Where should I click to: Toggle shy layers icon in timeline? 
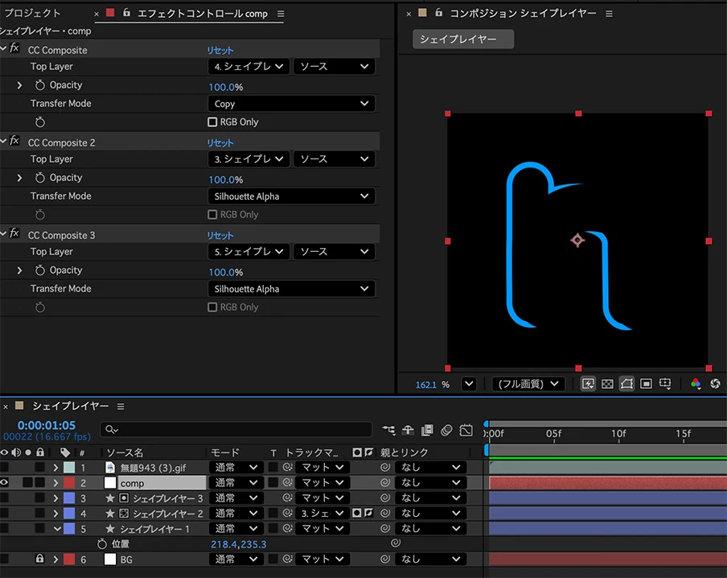coord(408,430)
